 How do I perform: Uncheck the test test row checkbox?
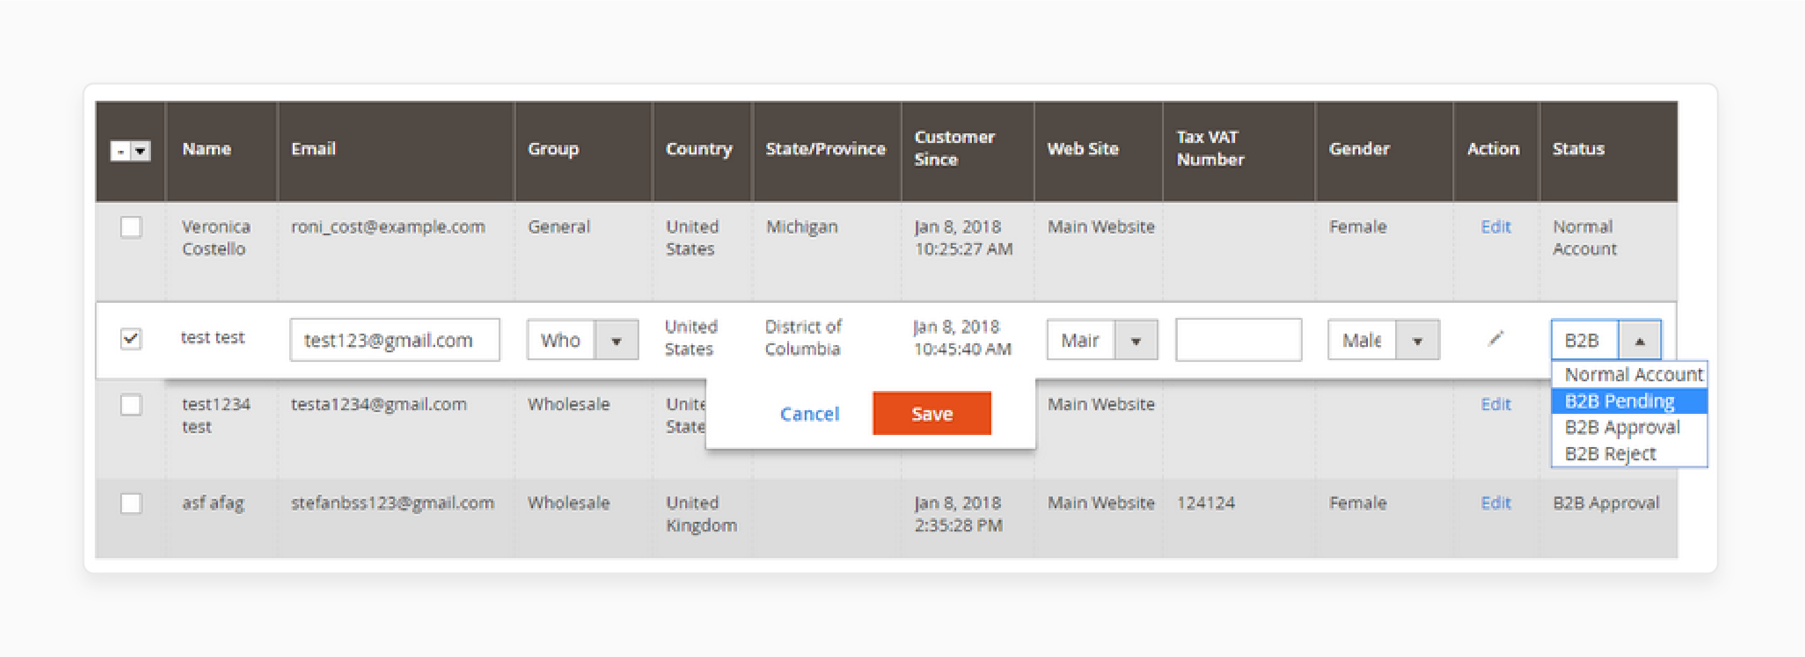131,339
